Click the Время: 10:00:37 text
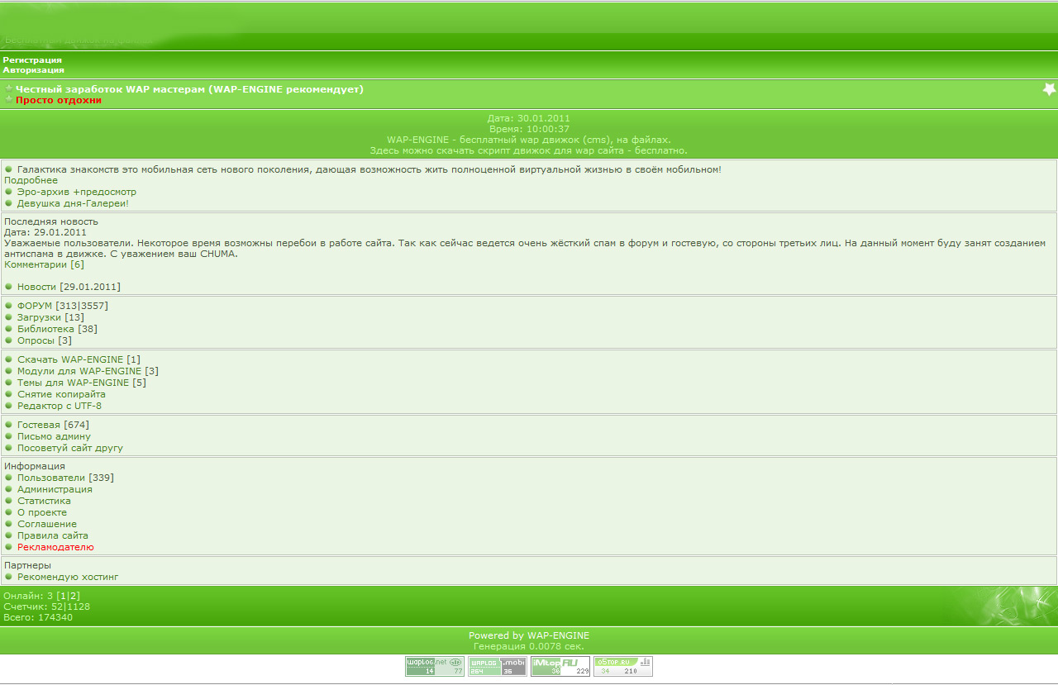The height and width of the screenshot is (685, 1058). pos(529,129)
